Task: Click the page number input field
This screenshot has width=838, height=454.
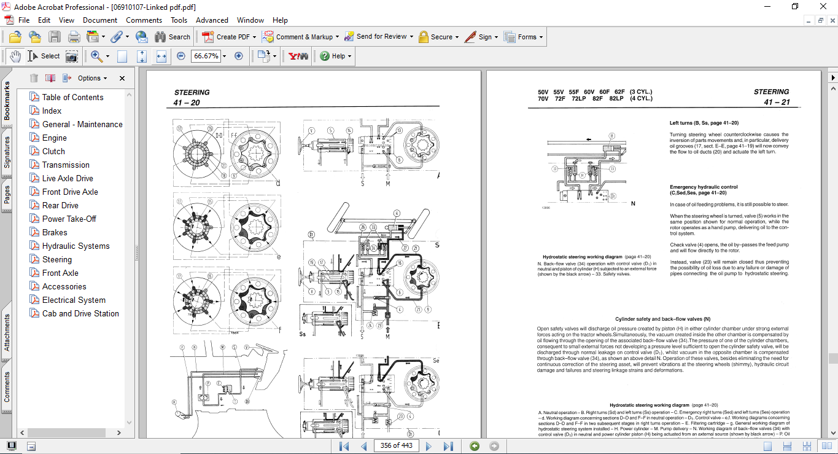Action: [396, 446]
